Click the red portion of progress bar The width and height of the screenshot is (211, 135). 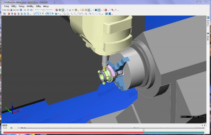[73, 132]
